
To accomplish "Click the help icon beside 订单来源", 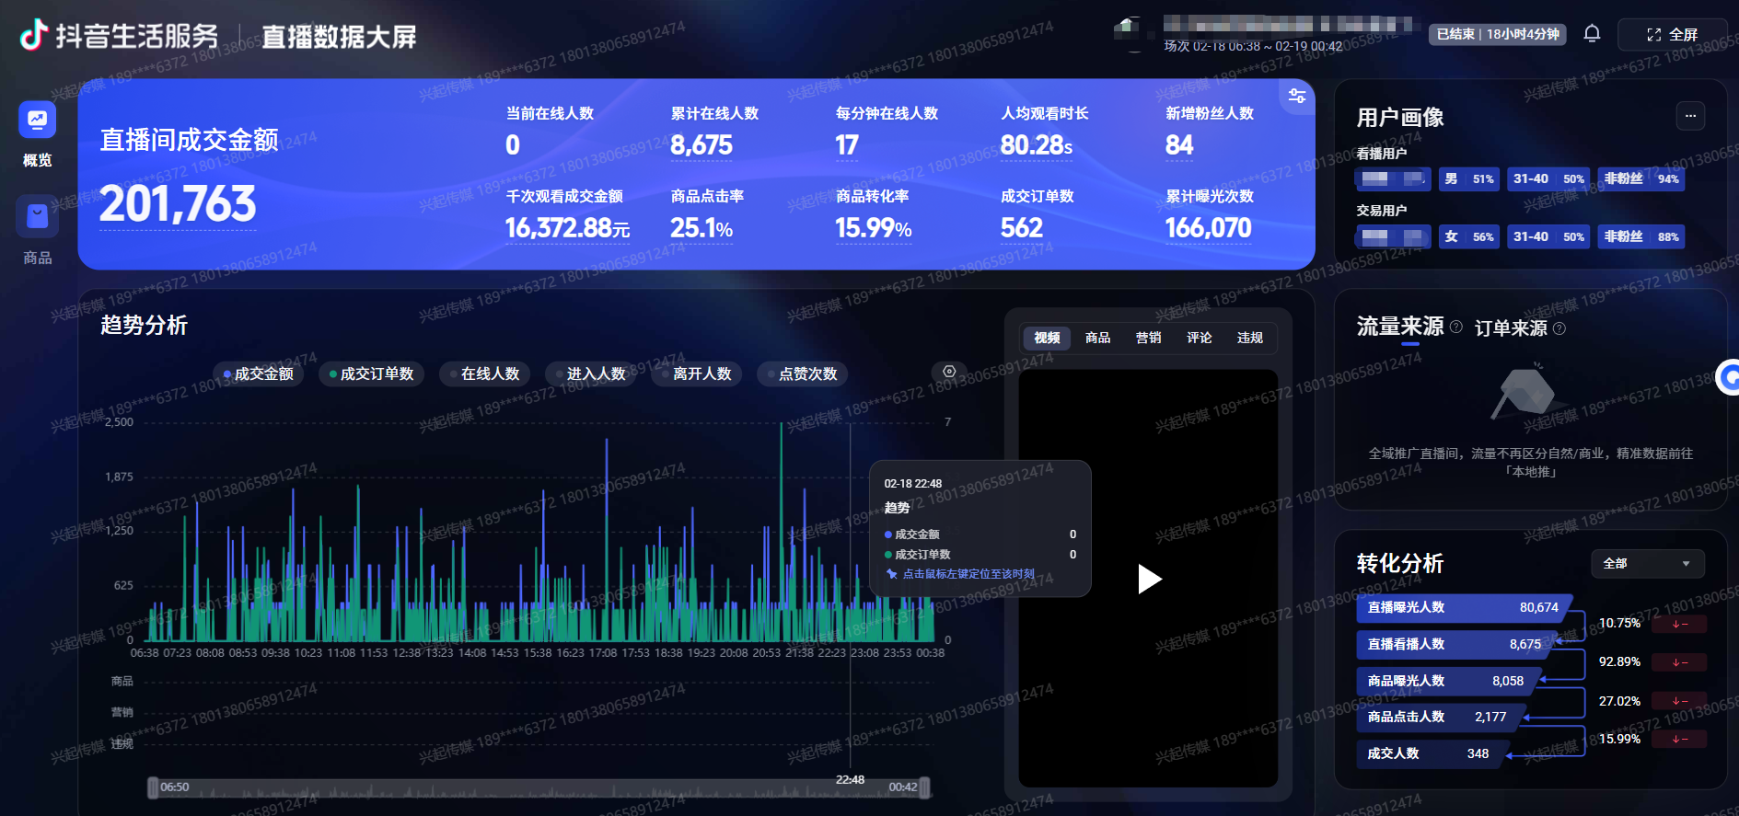I will (x=1559, y=328).
